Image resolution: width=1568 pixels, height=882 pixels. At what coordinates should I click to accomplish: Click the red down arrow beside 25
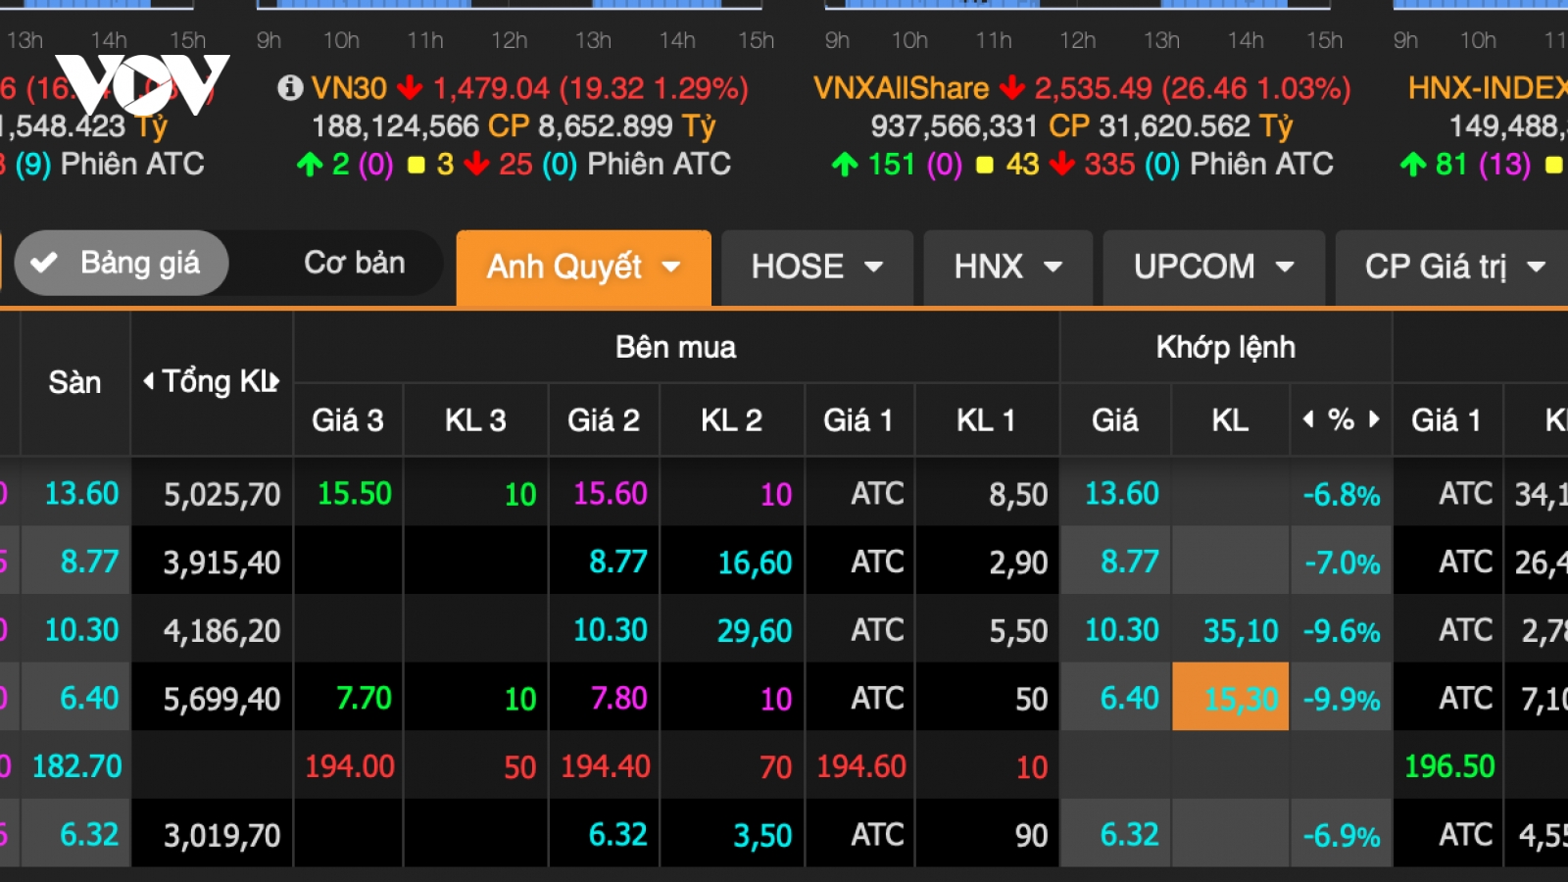477,165
